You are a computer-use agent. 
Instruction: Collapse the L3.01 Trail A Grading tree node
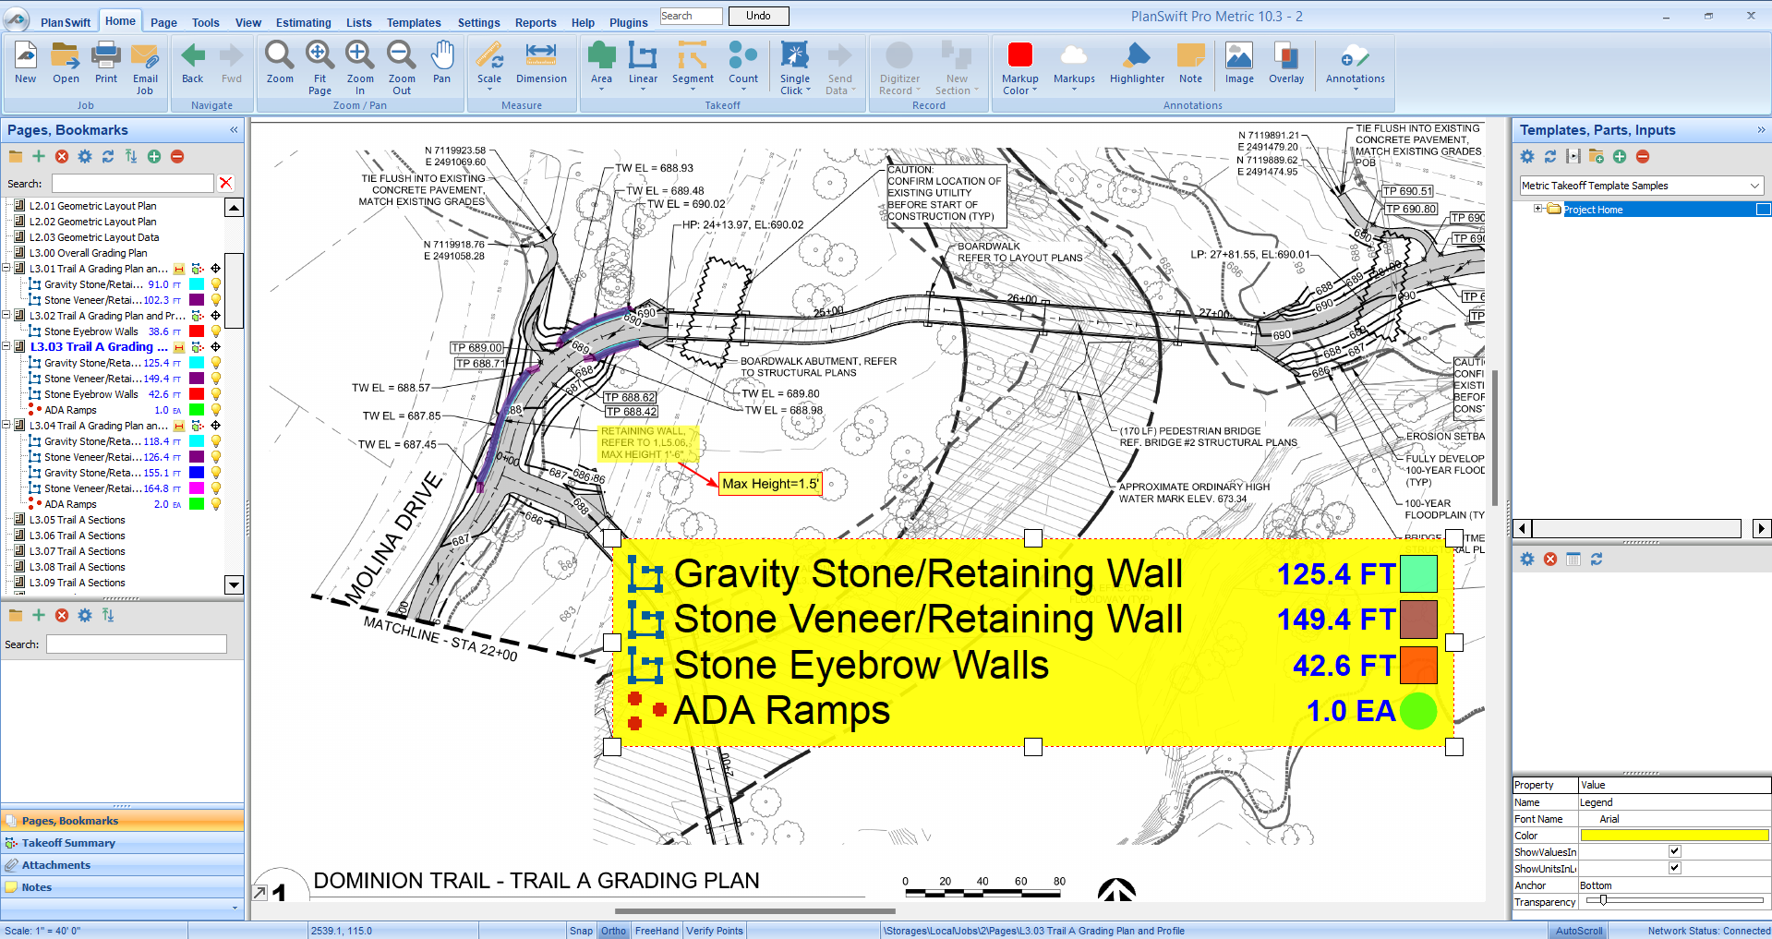pos(6,268)
